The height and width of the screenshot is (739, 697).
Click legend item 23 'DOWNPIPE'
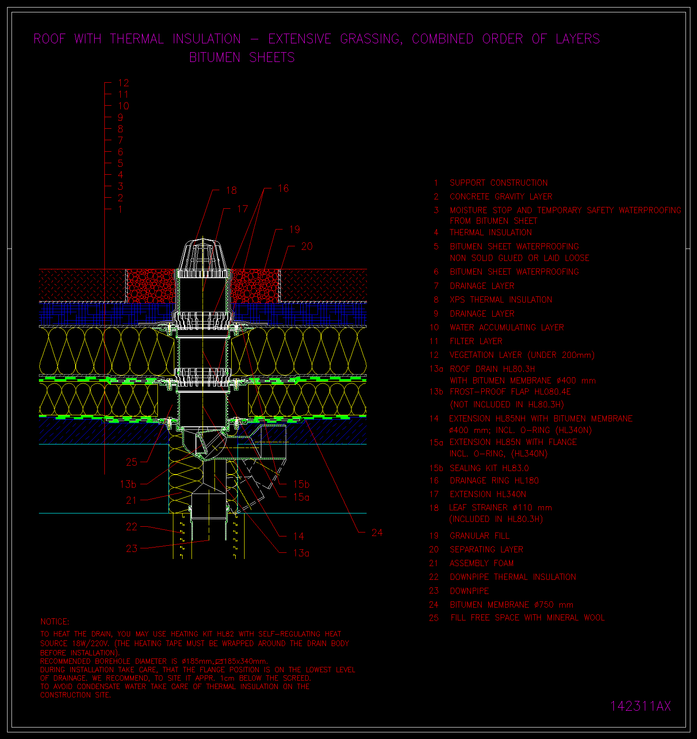pos(469,591)
